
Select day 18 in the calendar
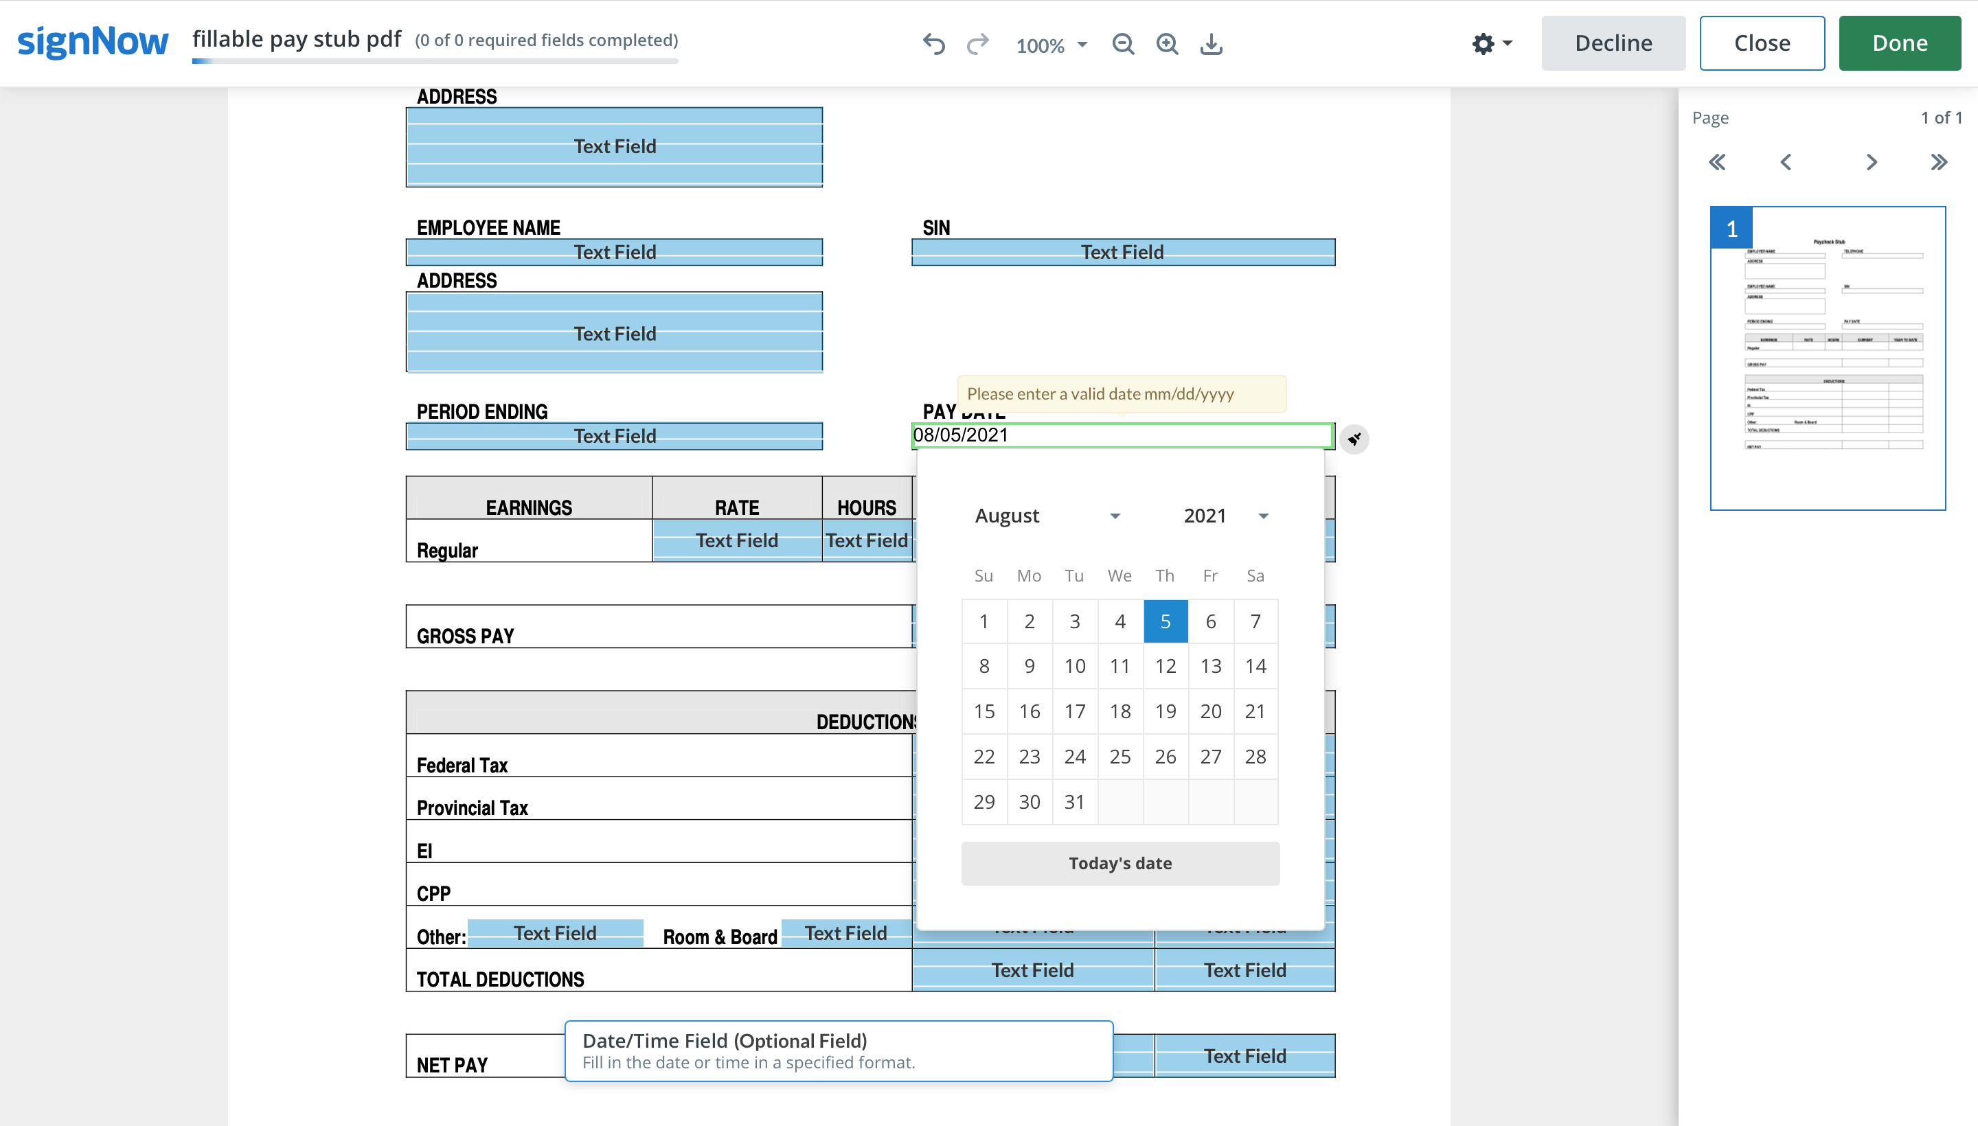pos(1119,711)
